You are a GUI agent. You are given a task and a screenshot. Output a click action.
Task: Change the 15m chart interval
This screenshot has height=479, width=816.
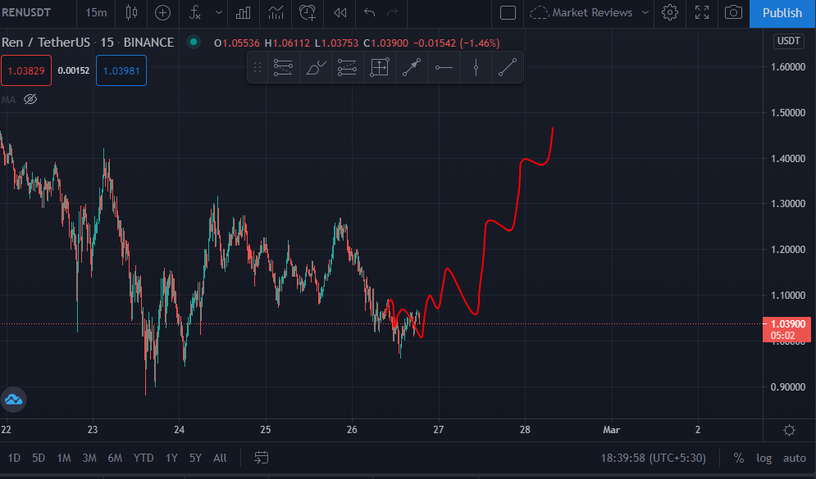coord(96,12)
